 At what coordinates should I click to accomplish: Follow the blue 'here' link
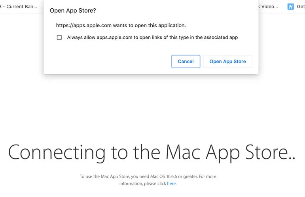171,184
